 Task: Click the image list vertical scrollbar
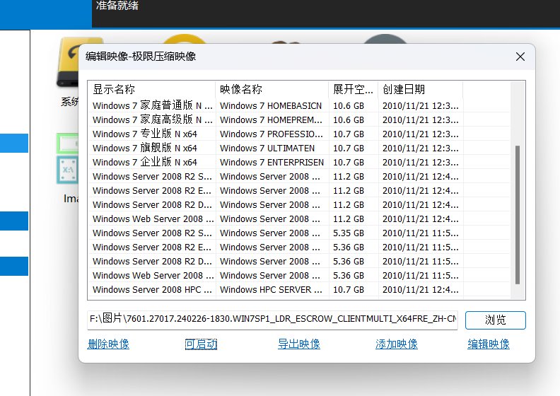(x=519, y=212)
